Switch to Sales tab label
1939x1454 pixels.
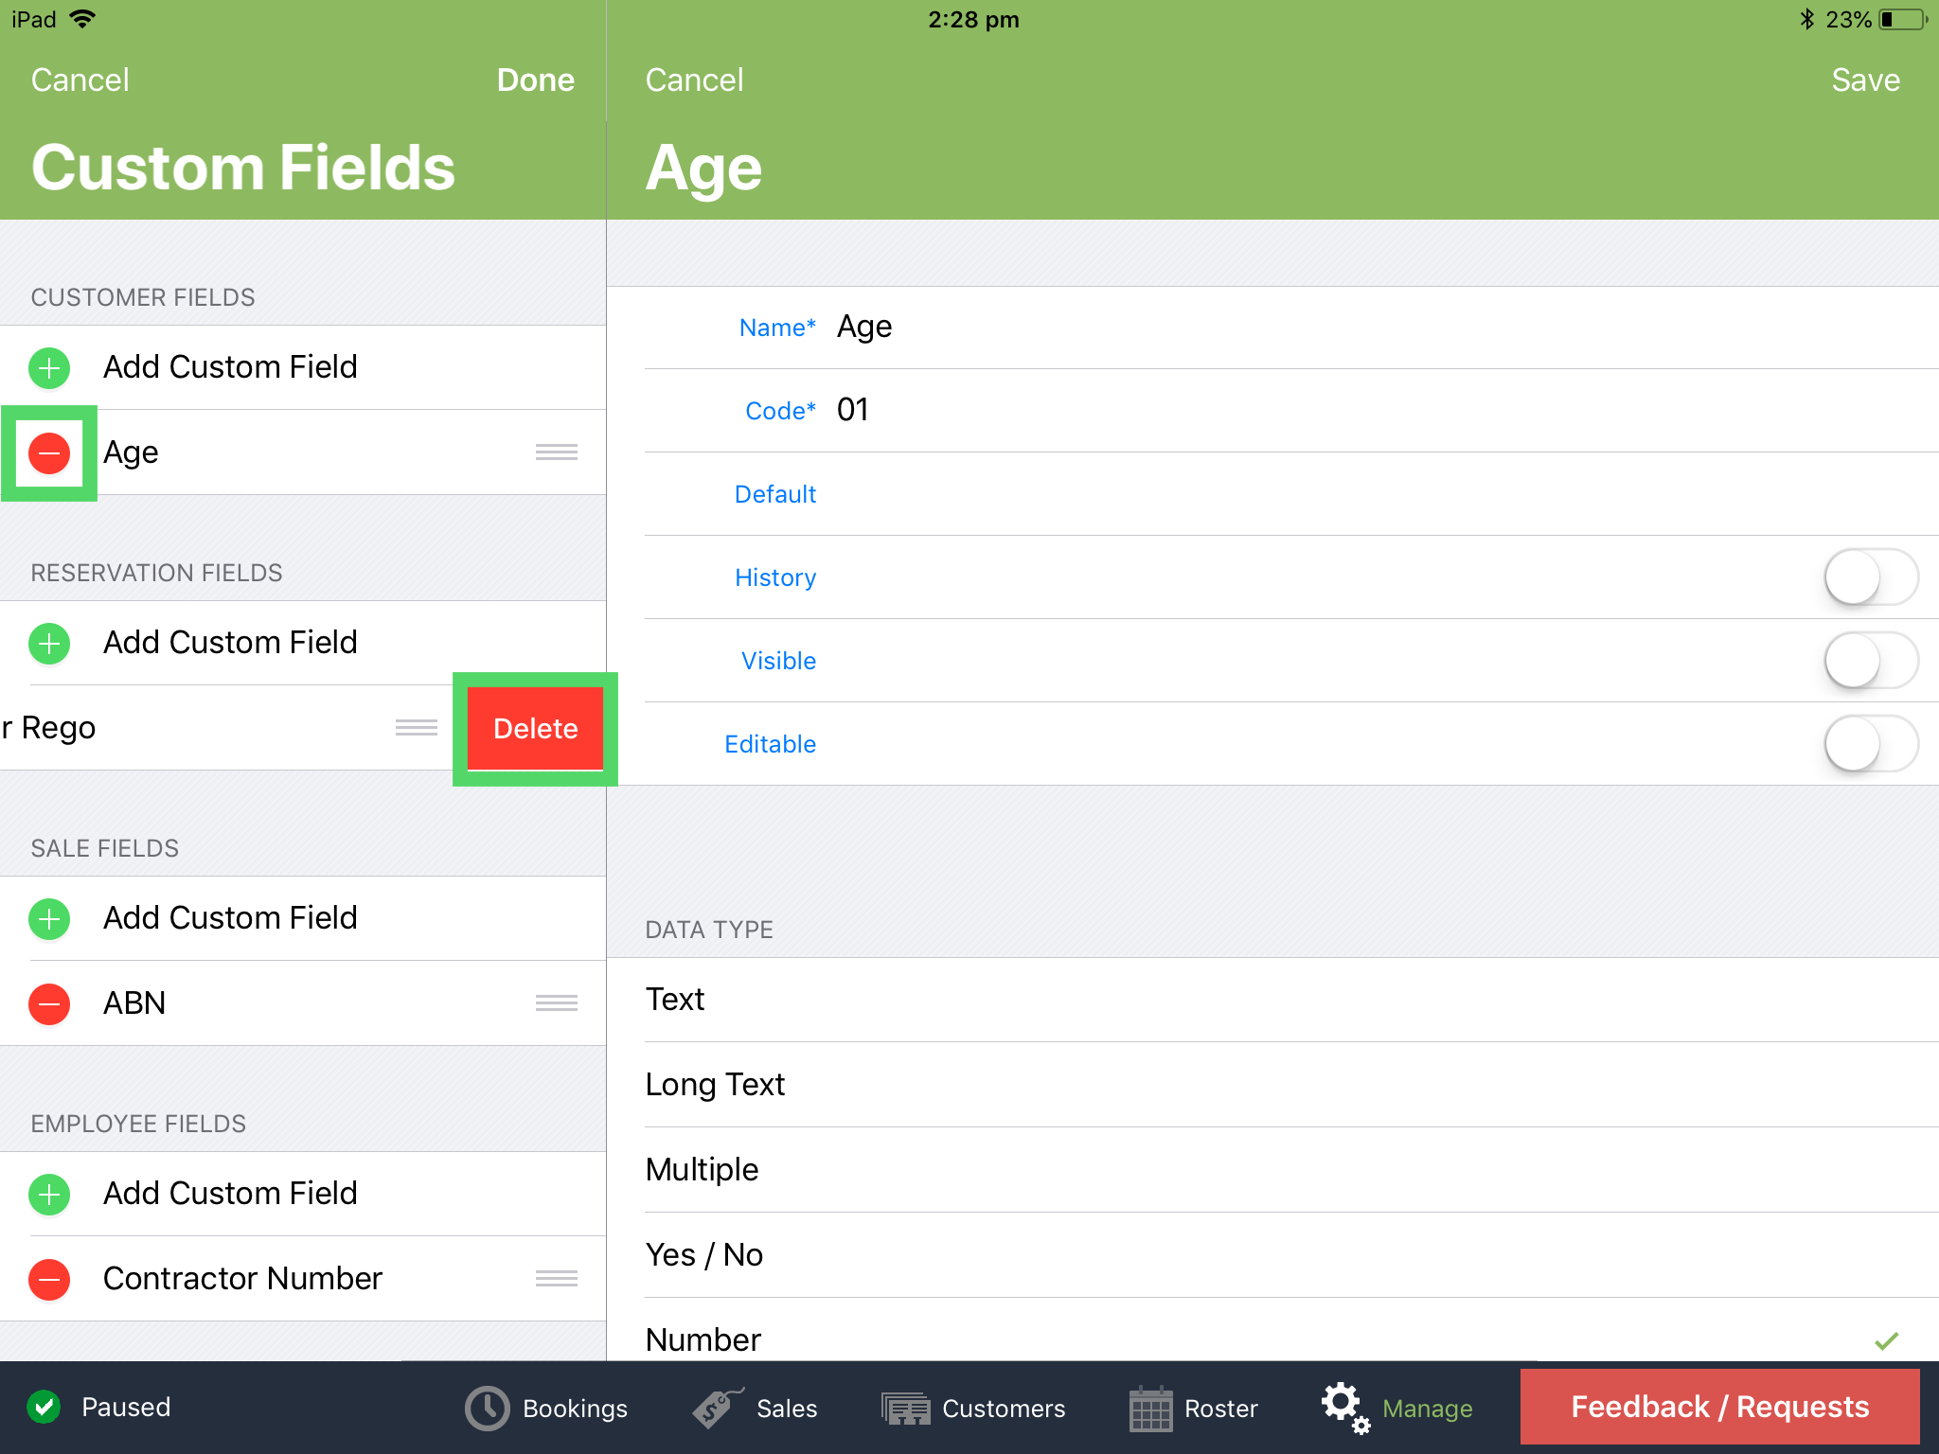pyautogui.click(x=787, y=1409)
